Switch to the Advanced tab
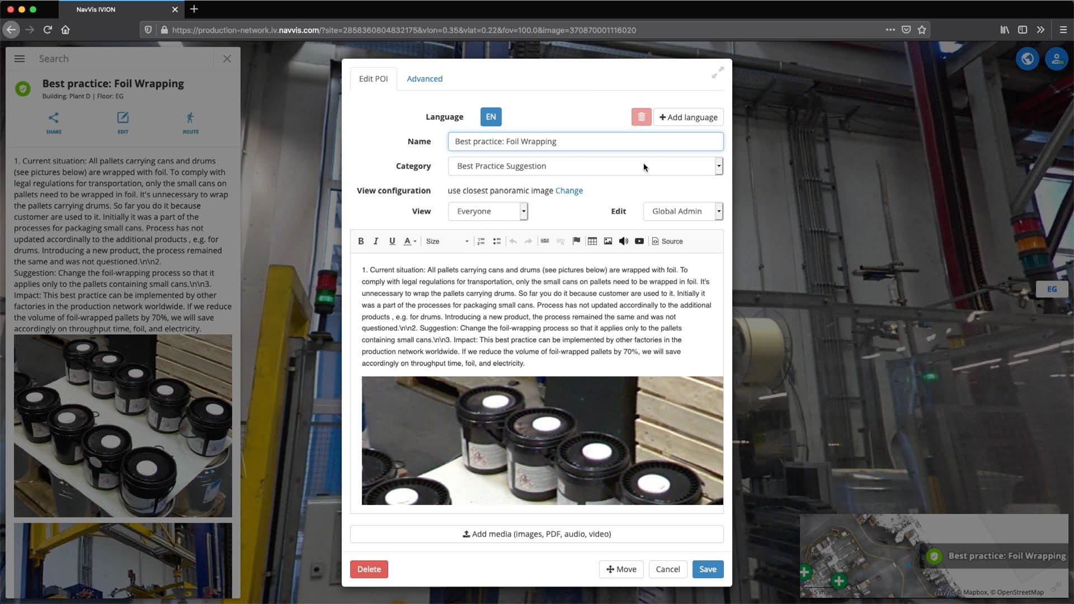 [425, 79]
